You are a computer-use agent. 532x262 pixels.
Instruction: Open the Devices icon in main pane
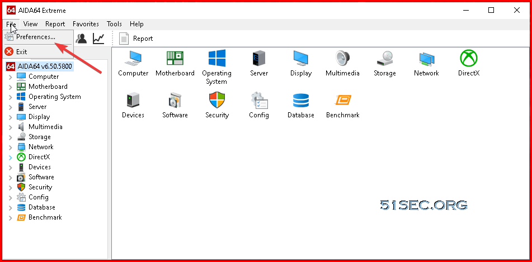(x=133, y=101)
